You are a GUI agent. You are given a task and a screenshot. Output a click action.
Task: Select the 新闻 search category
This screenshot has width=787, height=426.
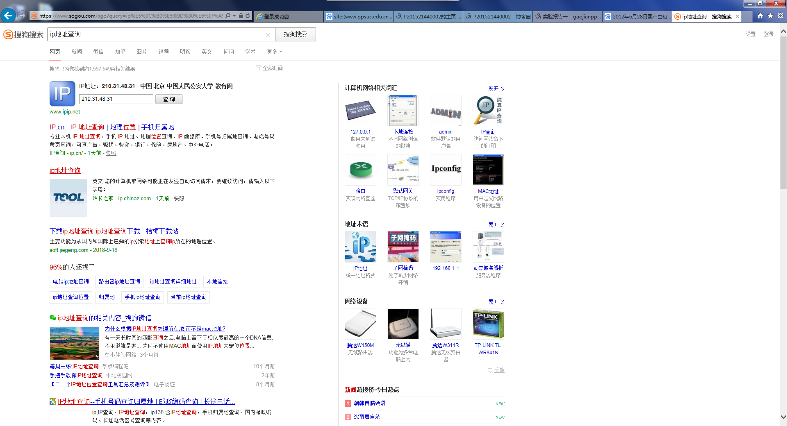click(77, 52)
